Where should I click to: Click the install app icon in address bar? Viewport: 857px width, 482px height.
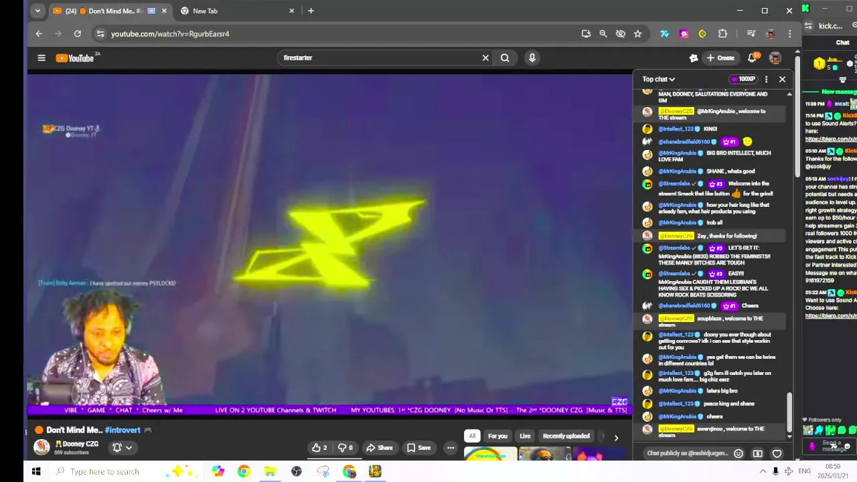point(586,33)
